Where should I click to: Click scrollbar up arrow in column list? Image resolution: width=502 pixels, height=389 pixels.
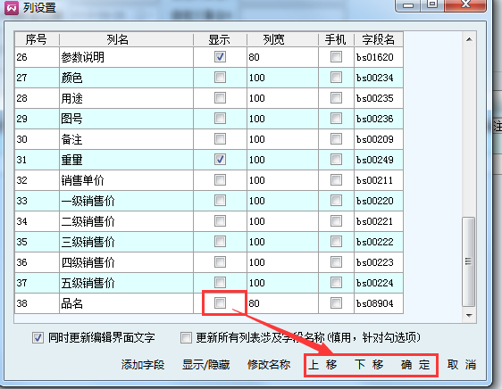tap(469, 39)
